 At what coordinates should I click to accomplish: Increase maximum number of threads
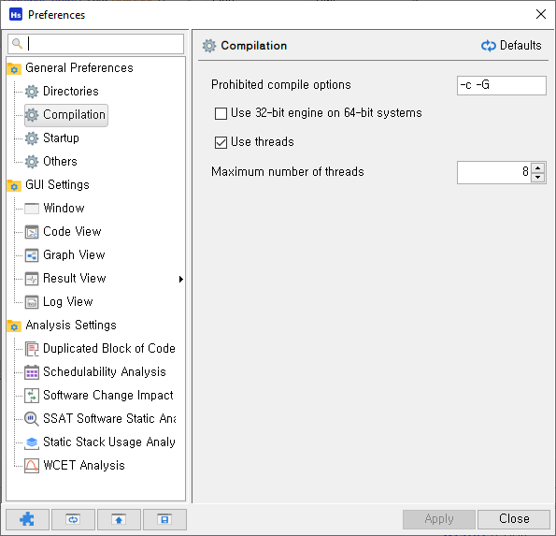[x=537, y=167]
